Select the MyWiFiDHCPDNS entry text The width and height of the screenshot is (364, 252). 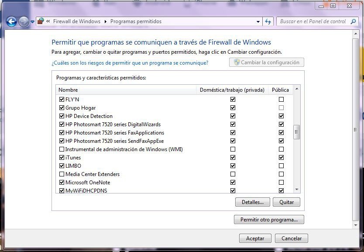click(86, 191)
